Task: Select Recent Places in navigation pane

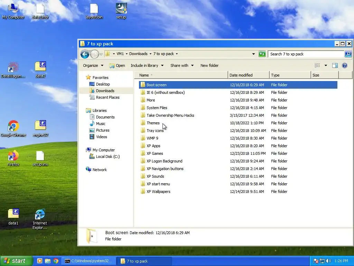Action: click(104, 97)
